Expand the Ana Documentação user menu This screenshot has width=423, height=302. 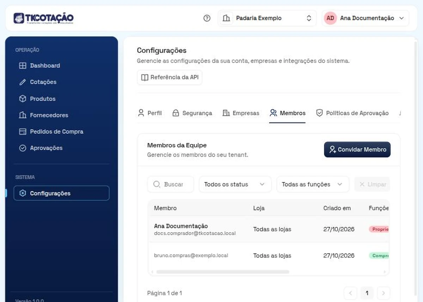point(365,18)
